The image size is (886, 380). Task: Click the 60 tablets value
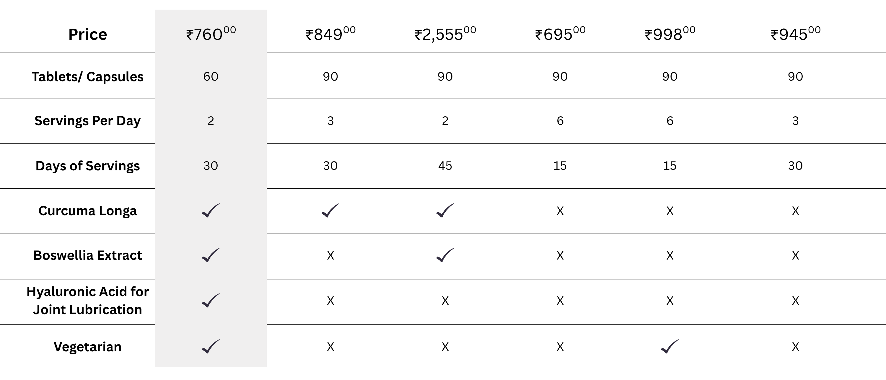[x=211, y=76]
